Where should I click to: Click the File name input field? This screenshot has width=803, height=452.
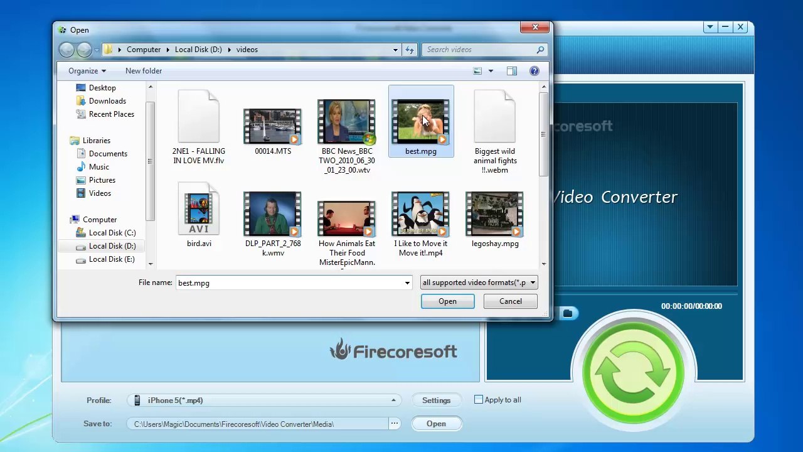tap(289, 283)
